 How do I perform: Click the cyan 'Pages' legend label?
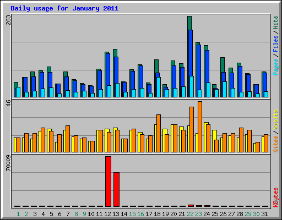275,67
